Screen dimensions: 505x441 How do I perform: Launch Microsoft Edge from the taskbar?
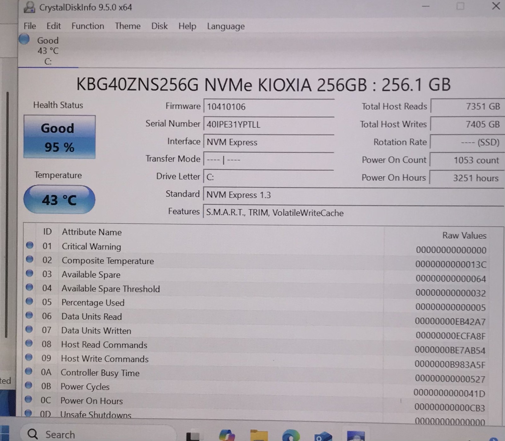click(x=291, y=435)
